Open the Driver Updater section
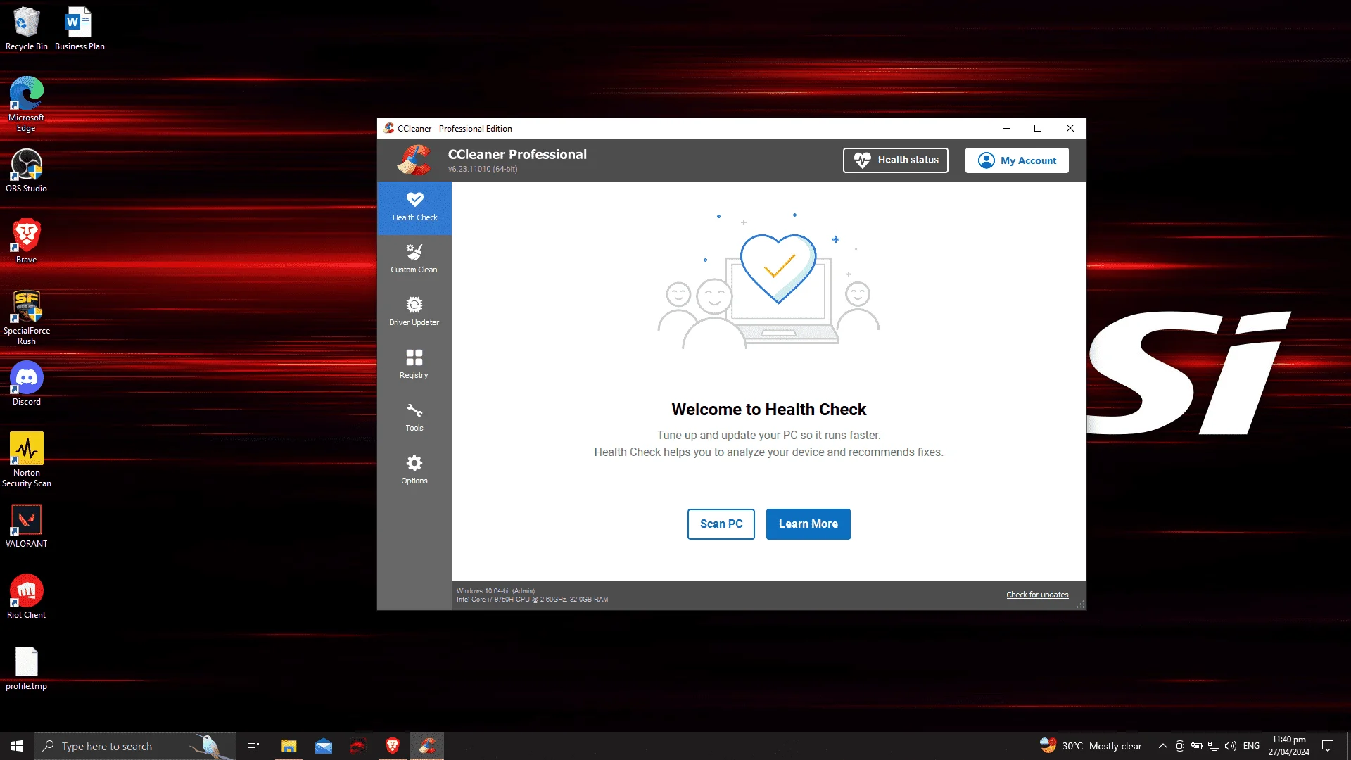The image size is (1351, 760). pyautogui.click(x=414, y=312)
